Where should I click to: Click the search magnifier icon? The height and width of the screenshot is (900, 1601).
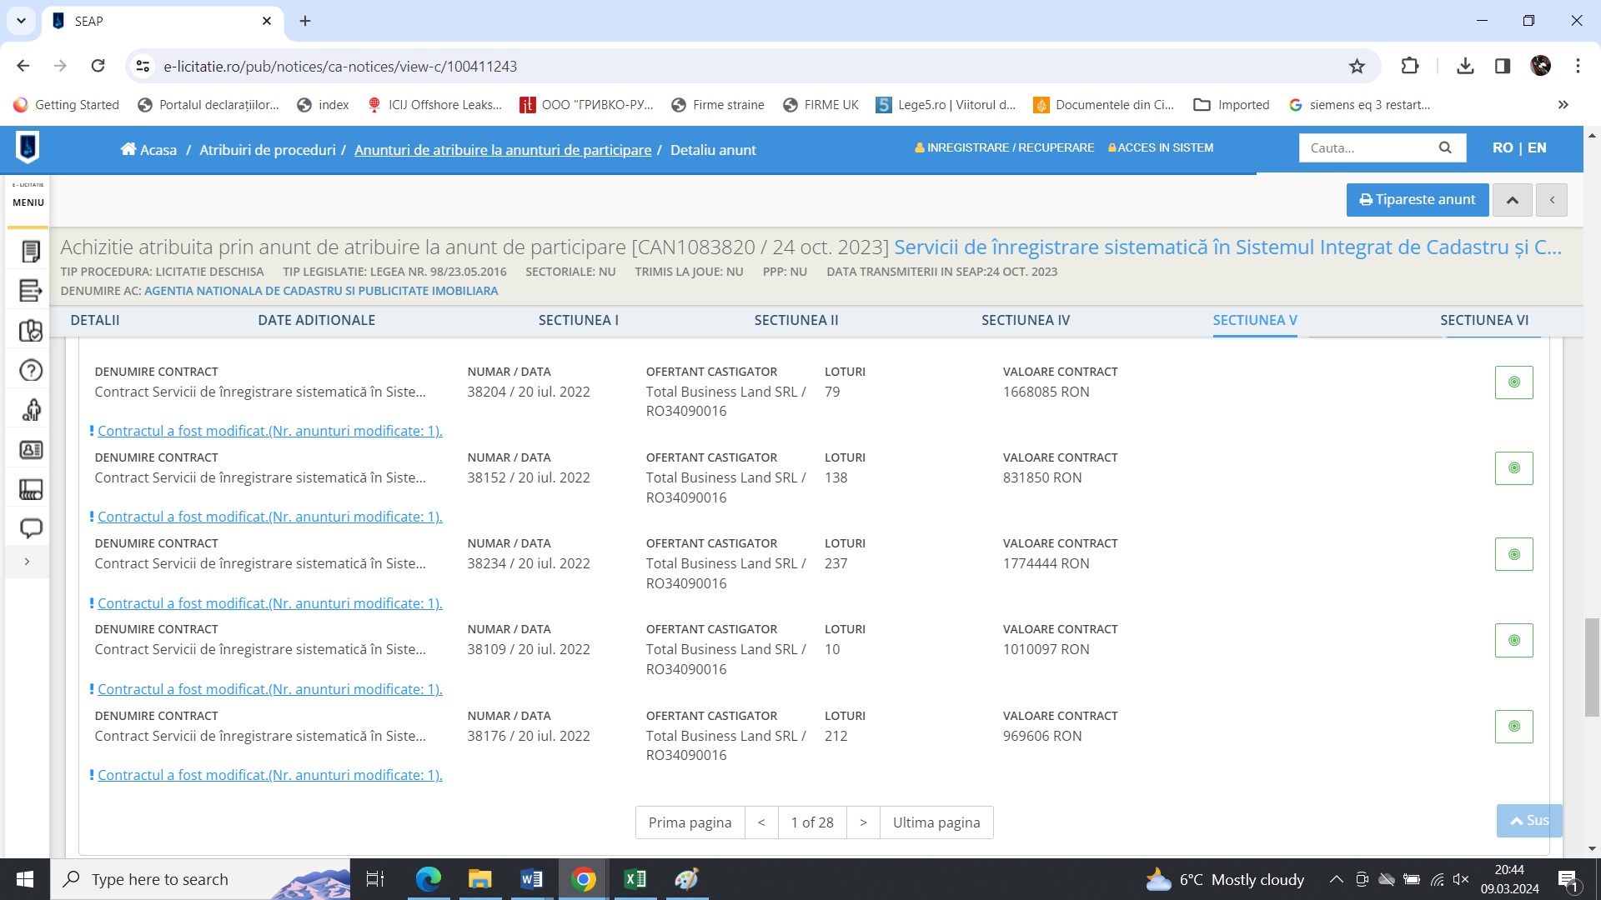(x=1445, y=147)
